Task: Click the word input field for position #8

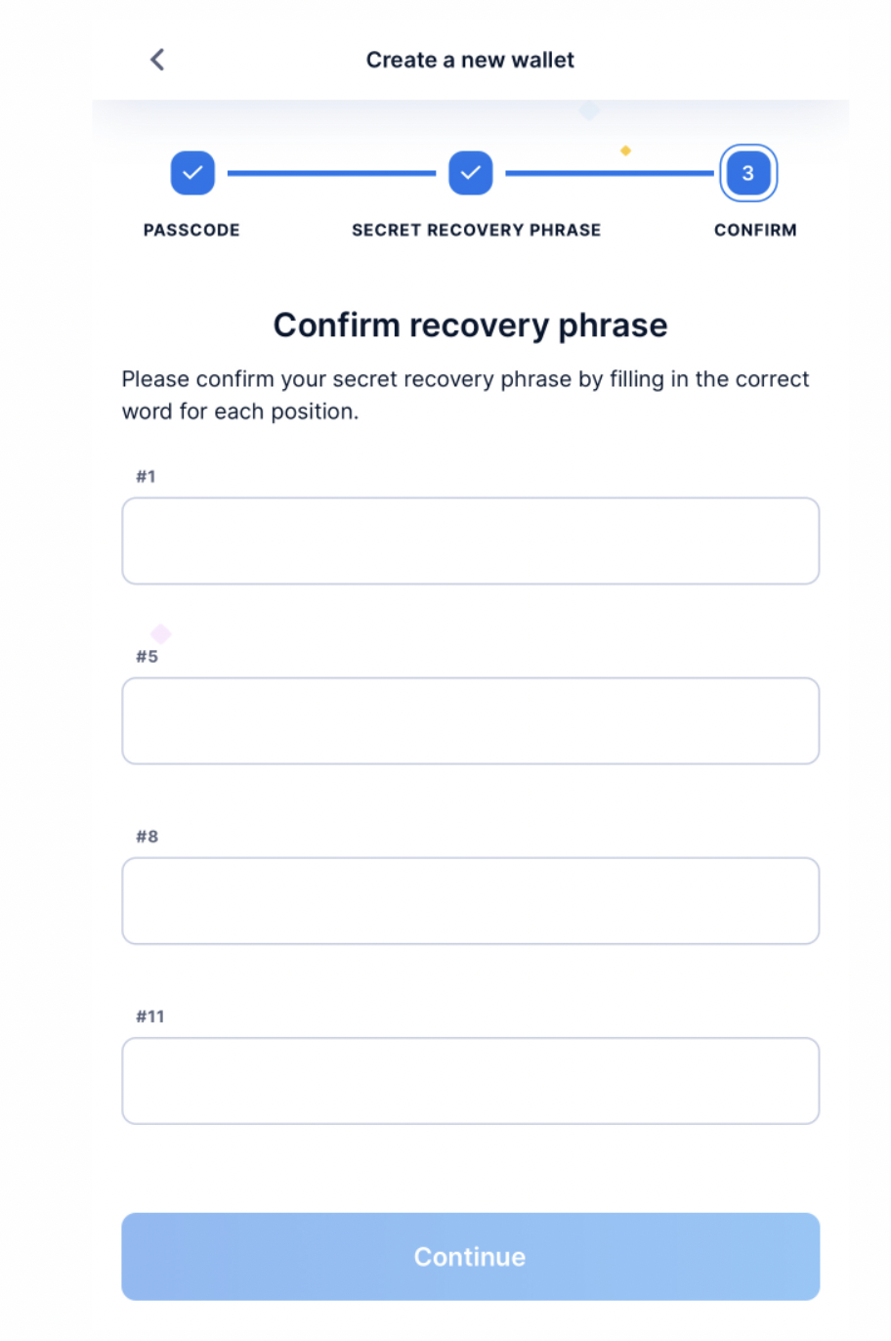Action: (x=470, y=900)
